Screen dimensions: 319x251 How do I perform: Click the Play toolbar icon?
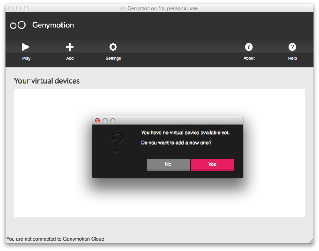pos(26,47)
